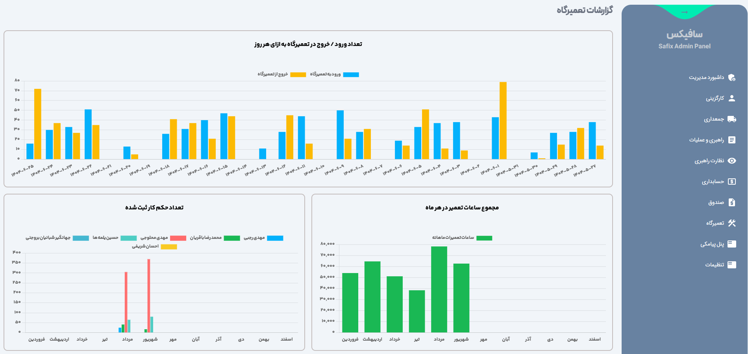Image resolution: width=748 pixels, height=354 pixels.
Task: Click the wrench tools icon beside تعمیرگاه
Action: (x=731, y=223)
